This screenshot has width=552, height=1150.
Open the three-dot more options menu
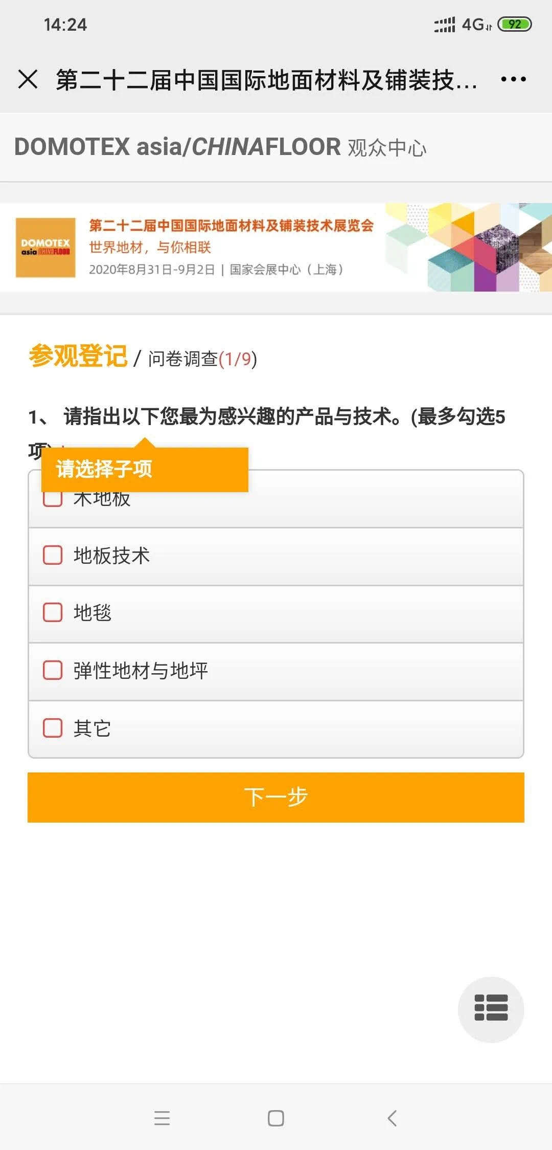513,79
